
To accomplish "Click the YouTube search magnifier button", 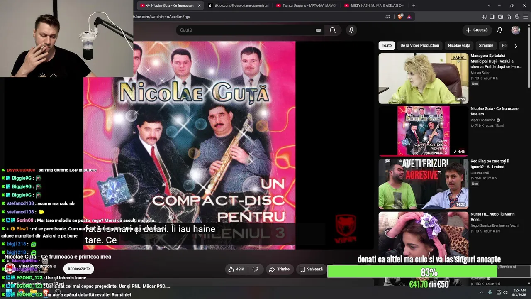I will pyautogui.click(x=332, y=30).
